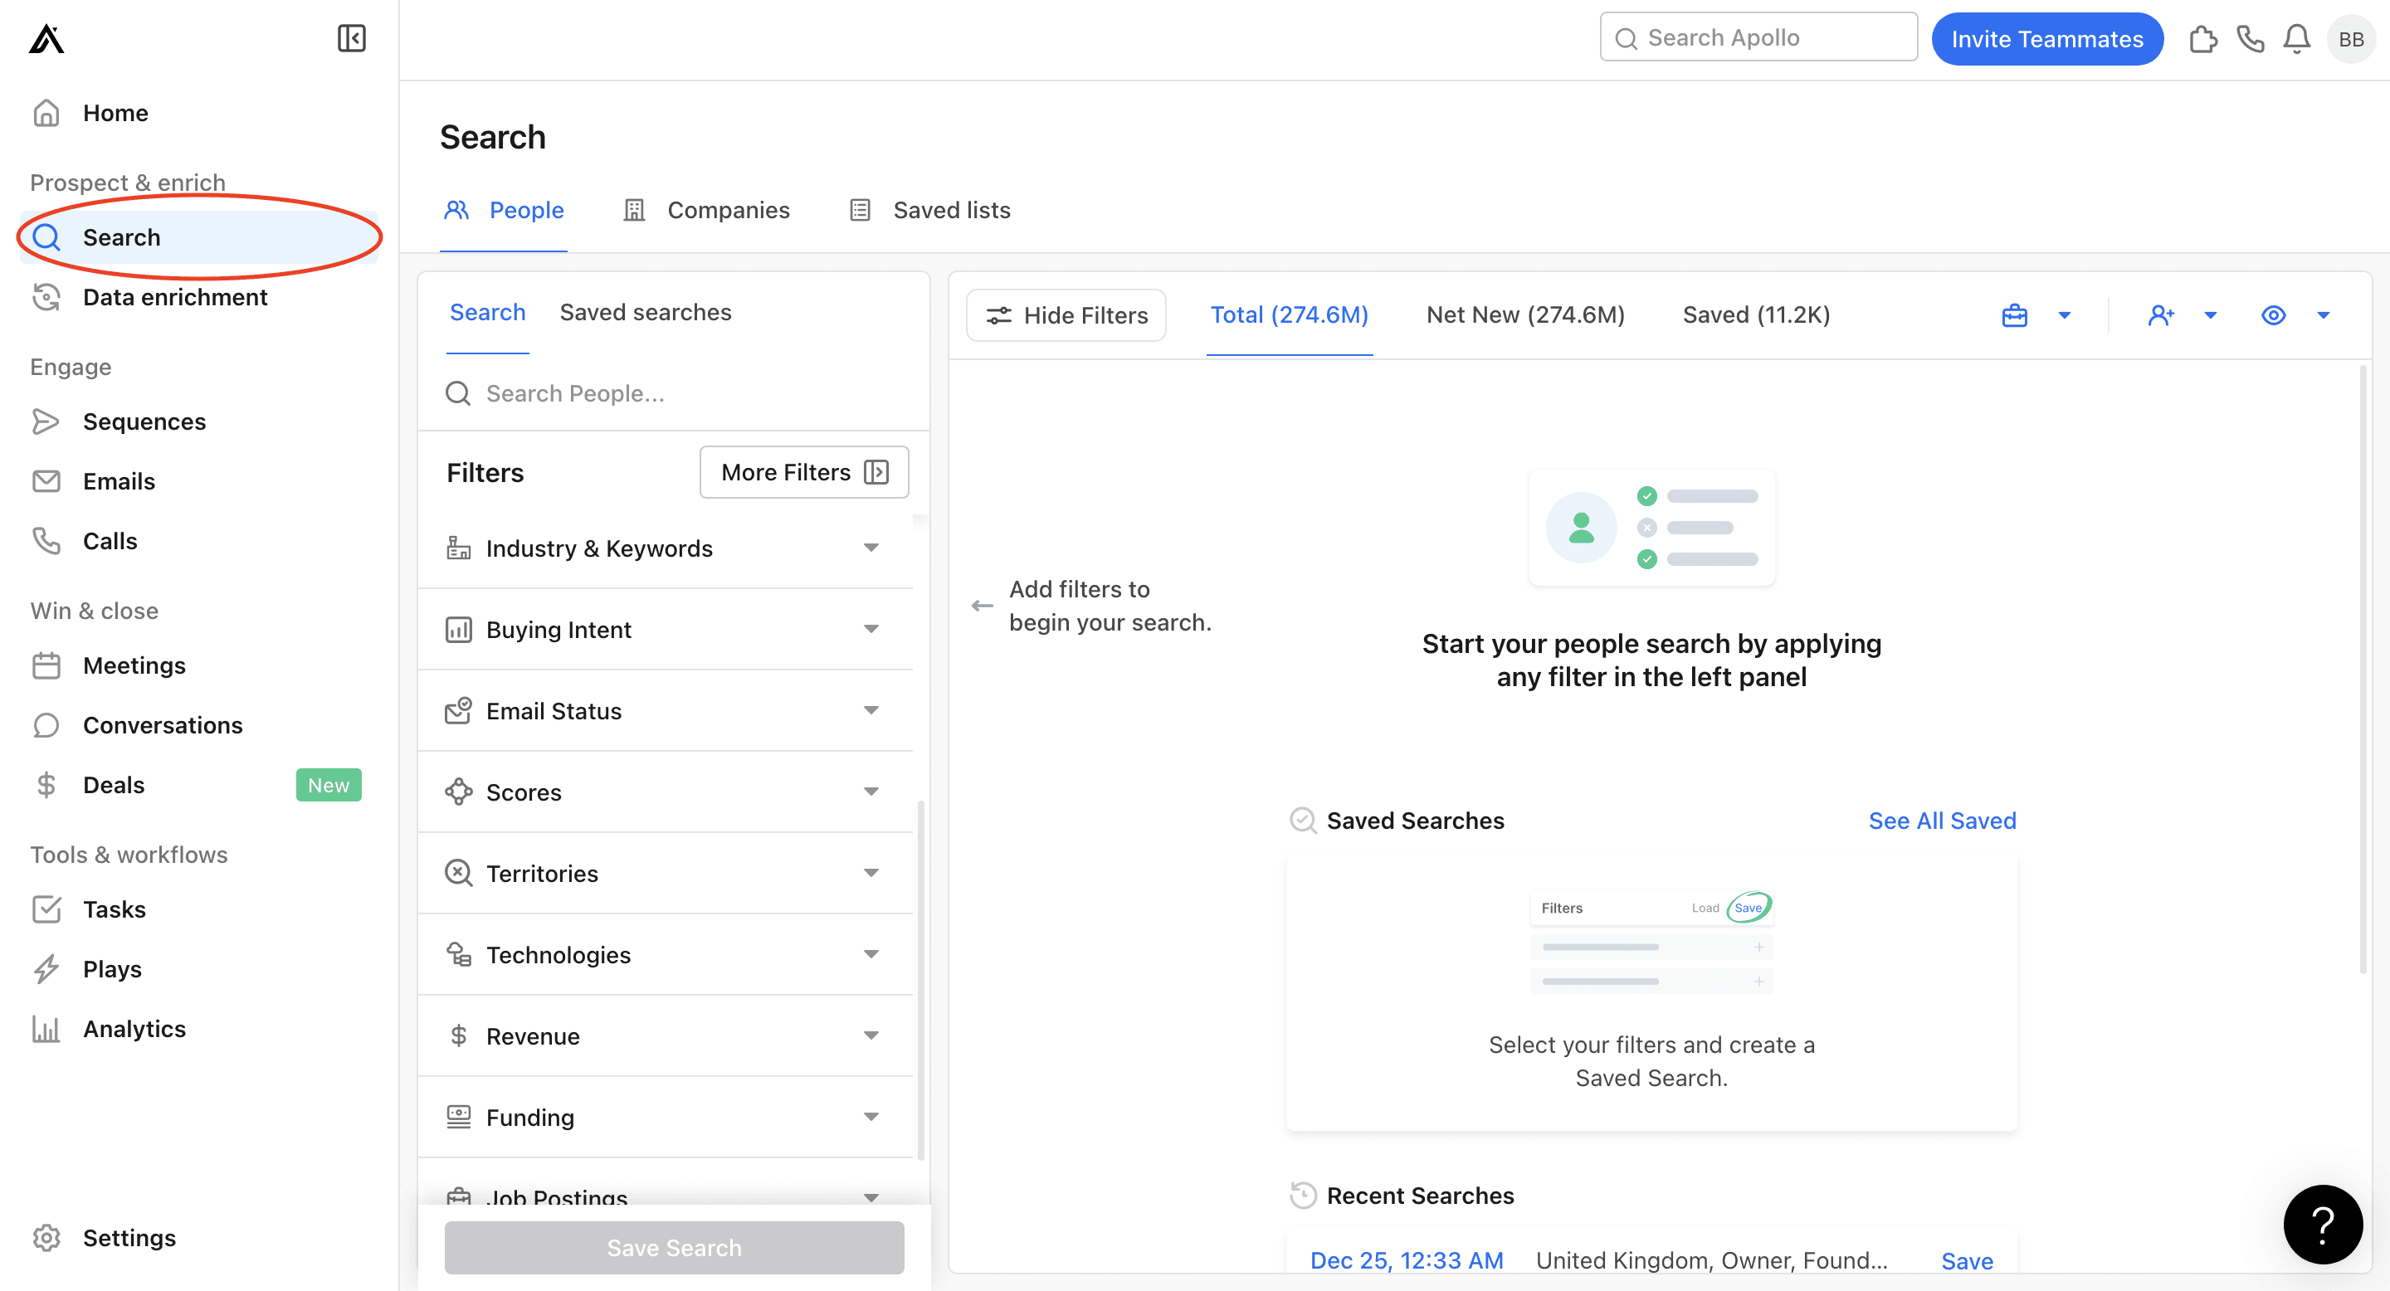The image size is (2390, 1291).
Task: Click the saved search illustration thumbnail
Action: pos(1651,943)
